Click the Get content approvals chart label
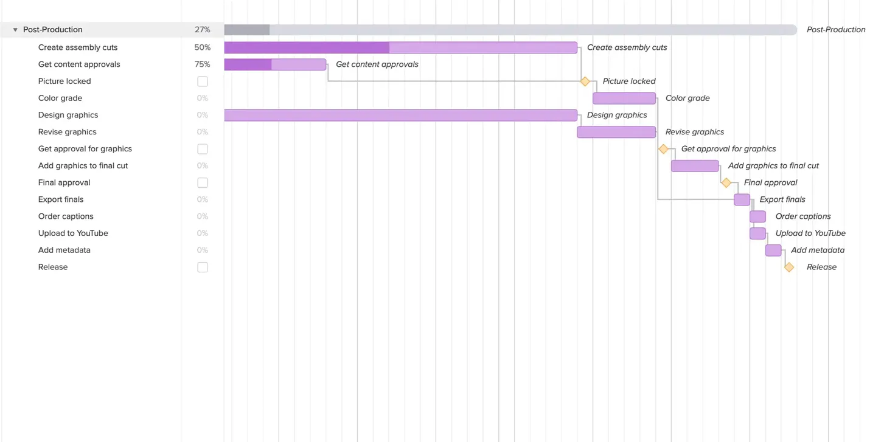 [x=377, y=64]
